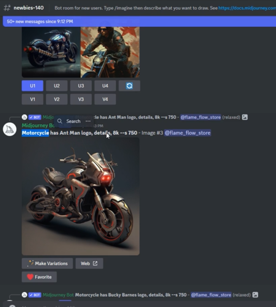Mark the image with the Favorite button

pyautogui.click(x=39, y=277)
